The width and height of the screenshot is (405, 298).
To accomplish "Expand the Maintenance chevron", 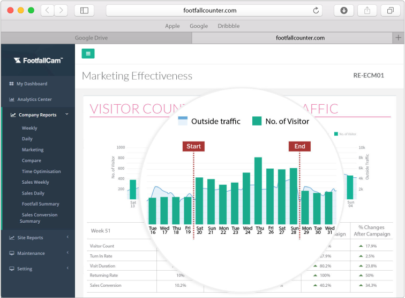I will point(67,253).
